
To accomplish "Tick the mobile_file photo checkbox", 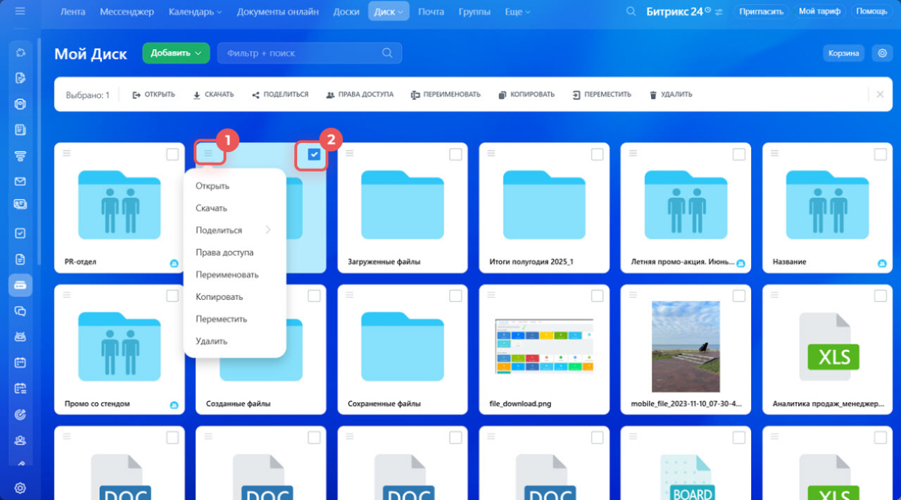I will point(738,296).
